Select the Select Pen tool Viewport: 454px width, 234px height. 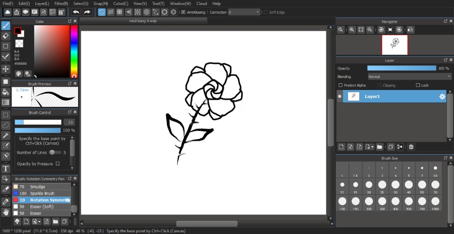[5, 145]
